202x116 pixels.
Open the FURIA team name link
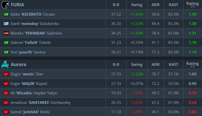pyautogui.click(x=17, y=5)
